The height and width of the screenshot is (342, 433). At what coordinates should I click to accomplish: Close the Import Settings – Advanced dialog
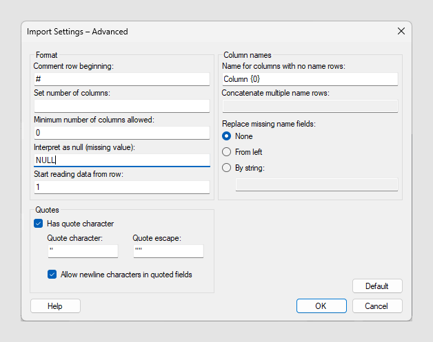(x=401, y=31)
